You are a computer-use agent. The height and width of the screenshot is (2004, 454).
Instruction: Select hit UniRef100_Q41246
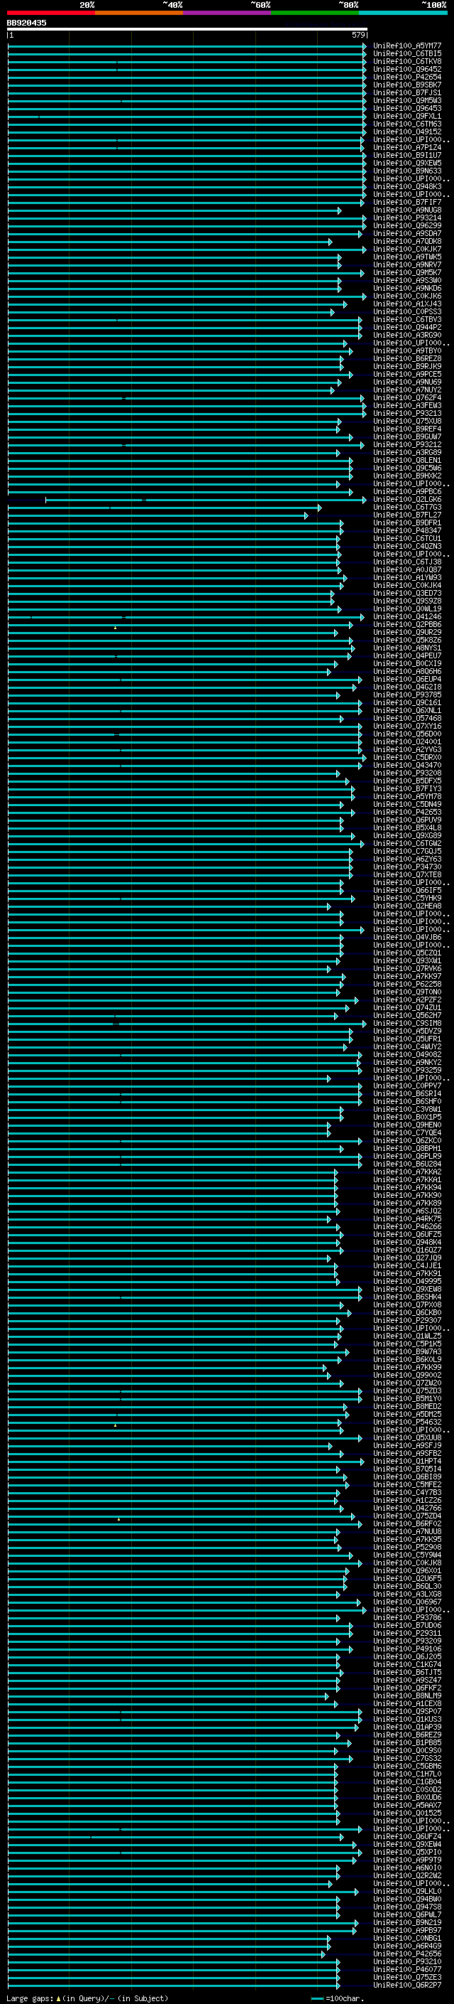pyautogui.click(x=407, y=617)
